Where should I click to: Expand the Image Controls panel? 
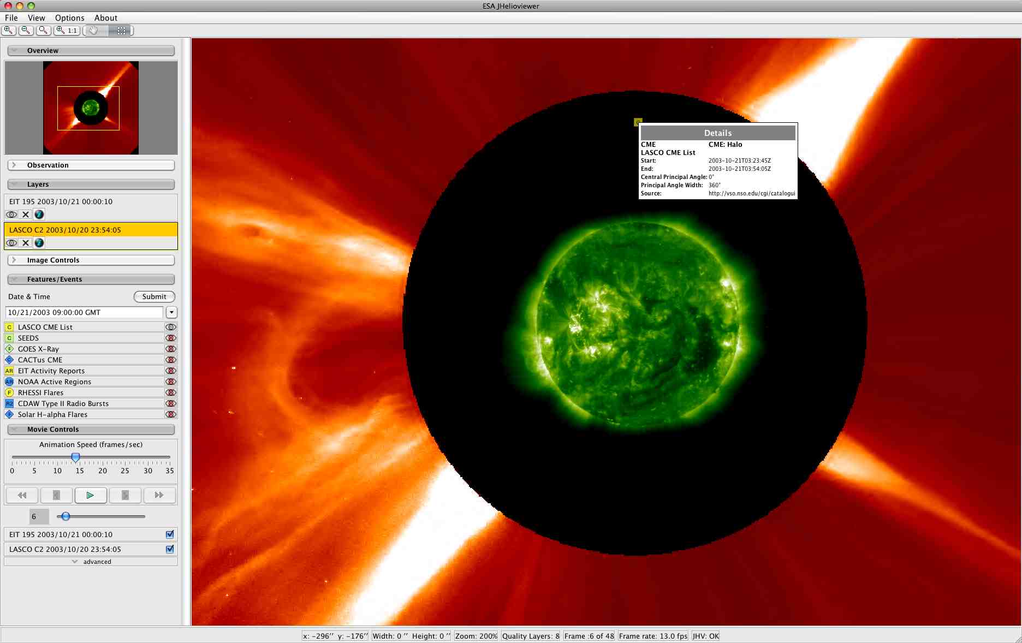pos(91,260)
